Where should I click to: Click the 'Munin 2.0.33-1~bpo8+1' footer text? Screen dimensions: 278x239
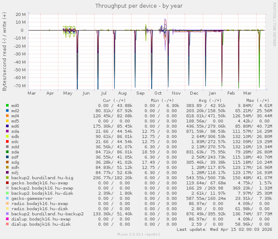[139, 234]
